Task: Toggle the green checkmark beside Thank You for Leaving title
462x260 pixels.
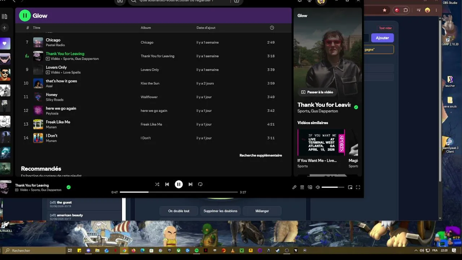Action: [x=356, y=107]
